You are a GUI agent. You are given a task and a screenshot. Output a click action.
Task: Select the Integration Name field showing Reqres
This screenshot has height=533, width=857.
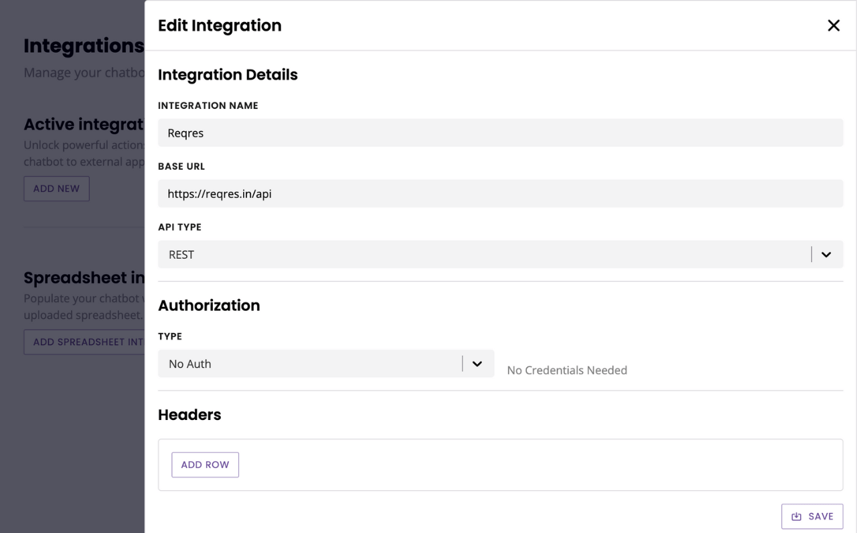500,132
